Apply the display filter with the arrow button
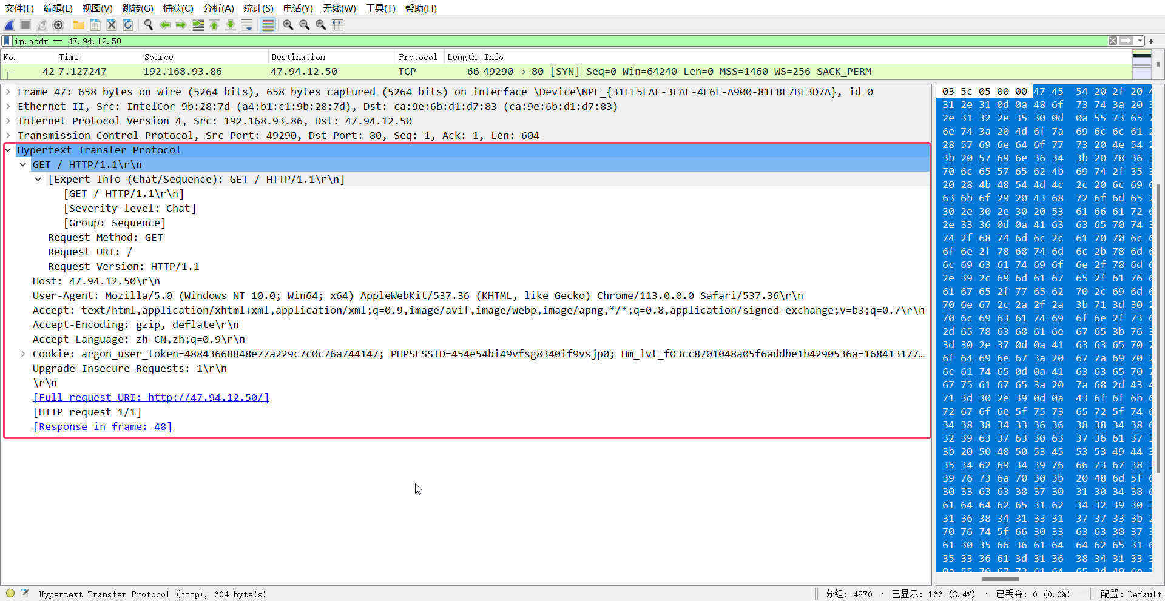This screenshot has height=601, width=1165. (1127, 41)
